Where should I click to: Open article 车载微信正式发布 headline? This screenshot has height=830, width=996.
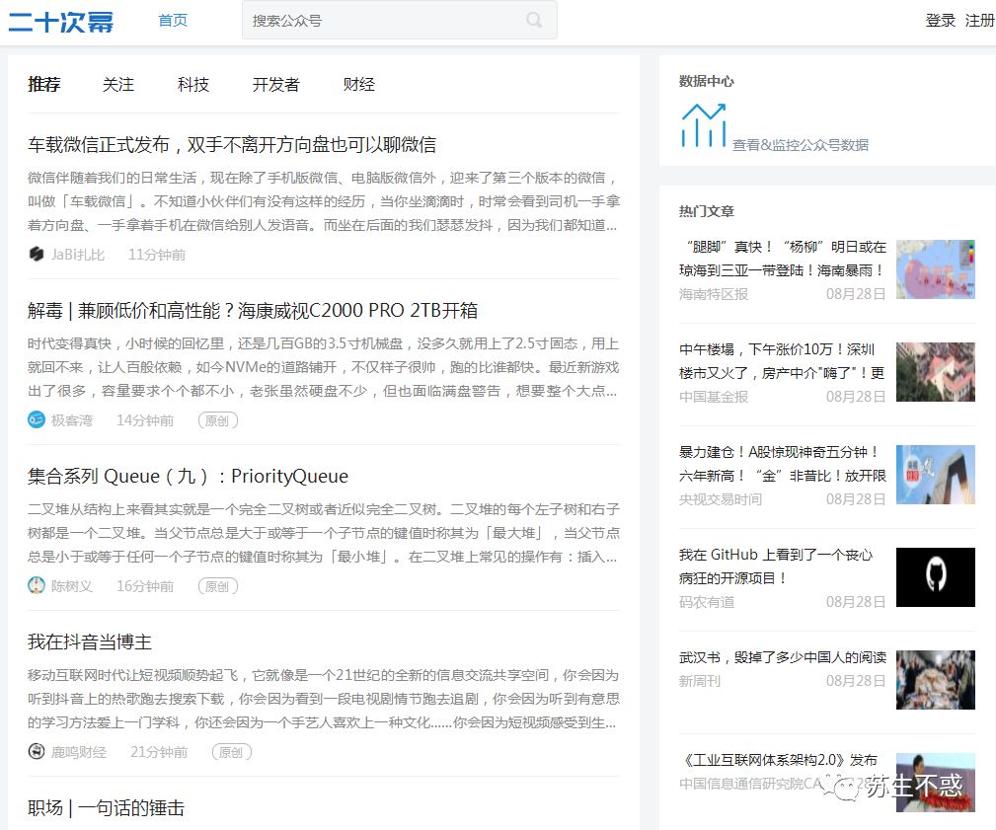pos(232,145)
